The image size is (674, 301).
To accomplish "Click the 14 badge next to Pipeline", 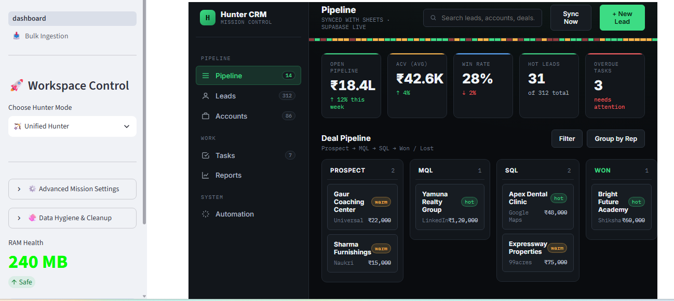I will pos(289,76).
